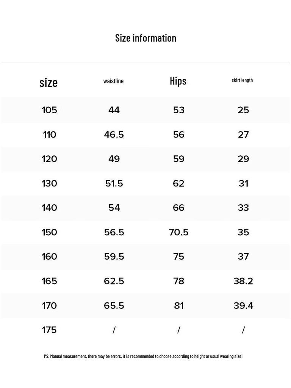Select size 120 in the table

pos(50,159)
